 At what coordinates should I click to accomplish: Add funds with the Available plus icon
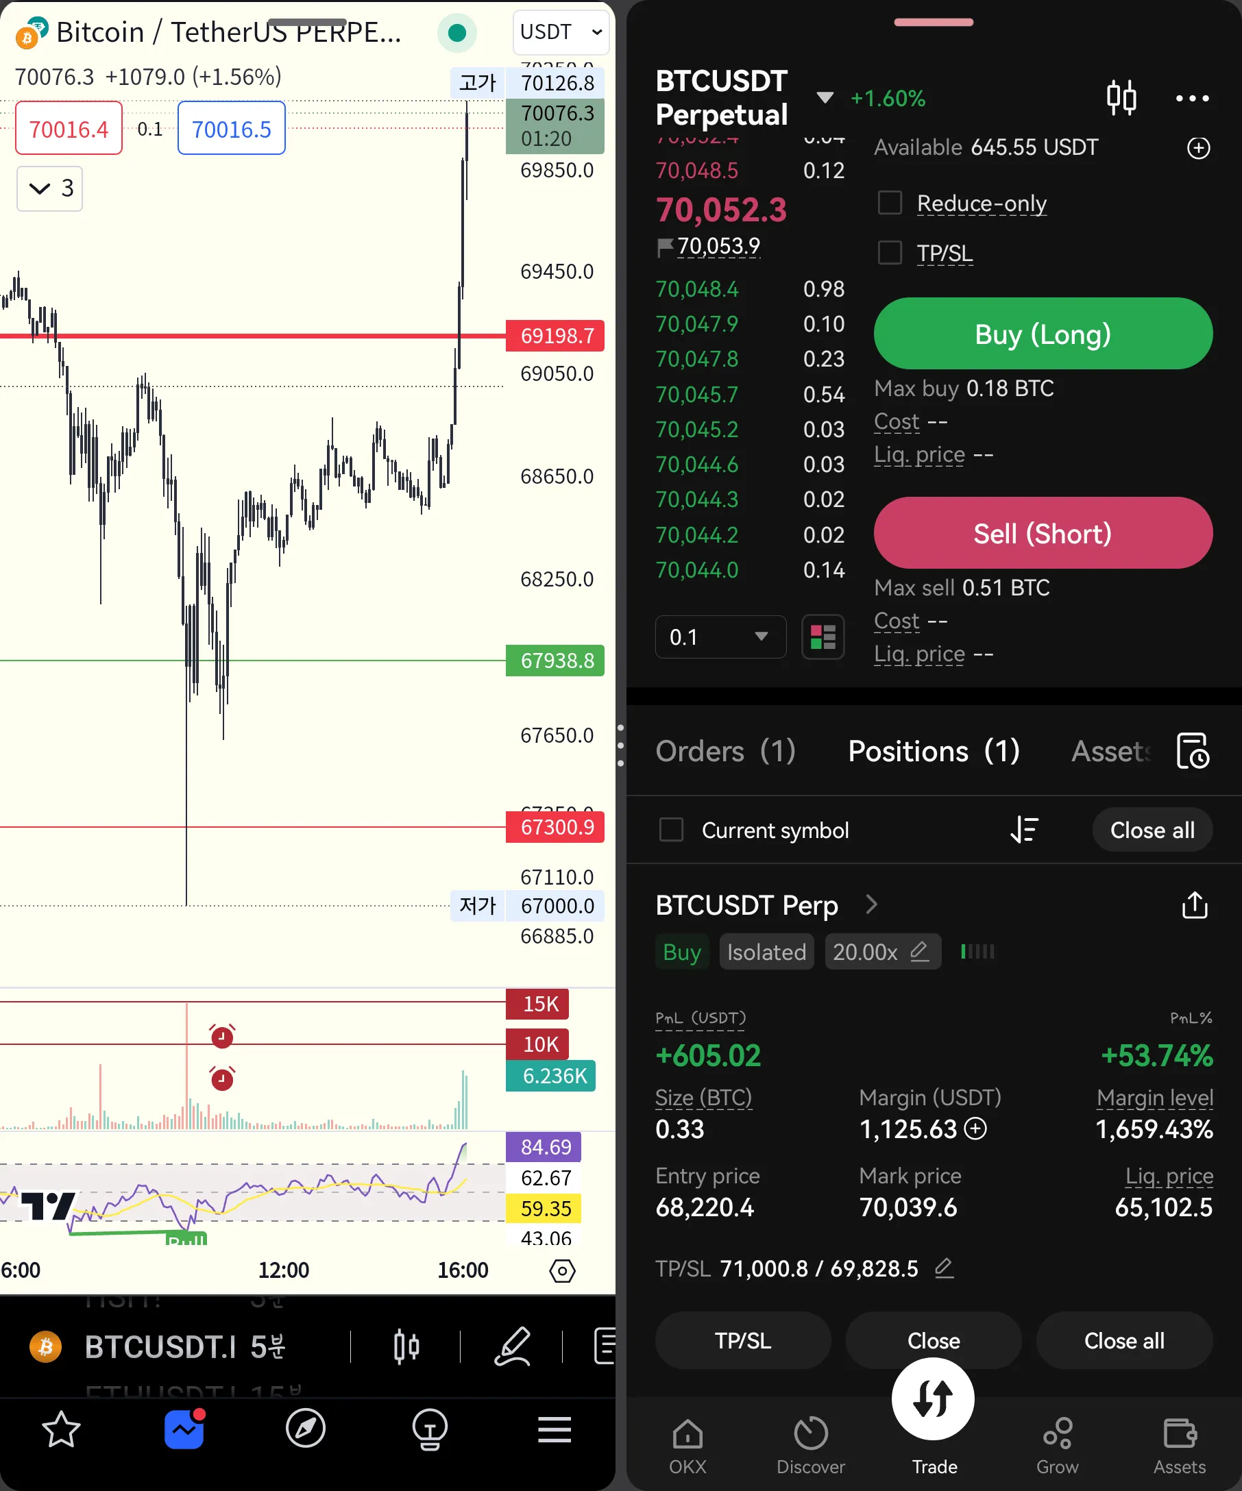pos(1199,148)
